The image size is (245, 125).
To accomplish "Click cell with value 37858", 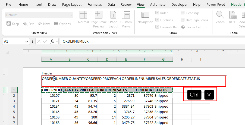I will point(145,112).
